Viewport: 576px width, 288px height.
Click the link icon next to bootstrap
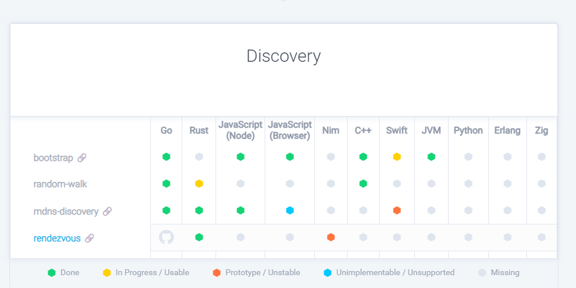point(82,157)
